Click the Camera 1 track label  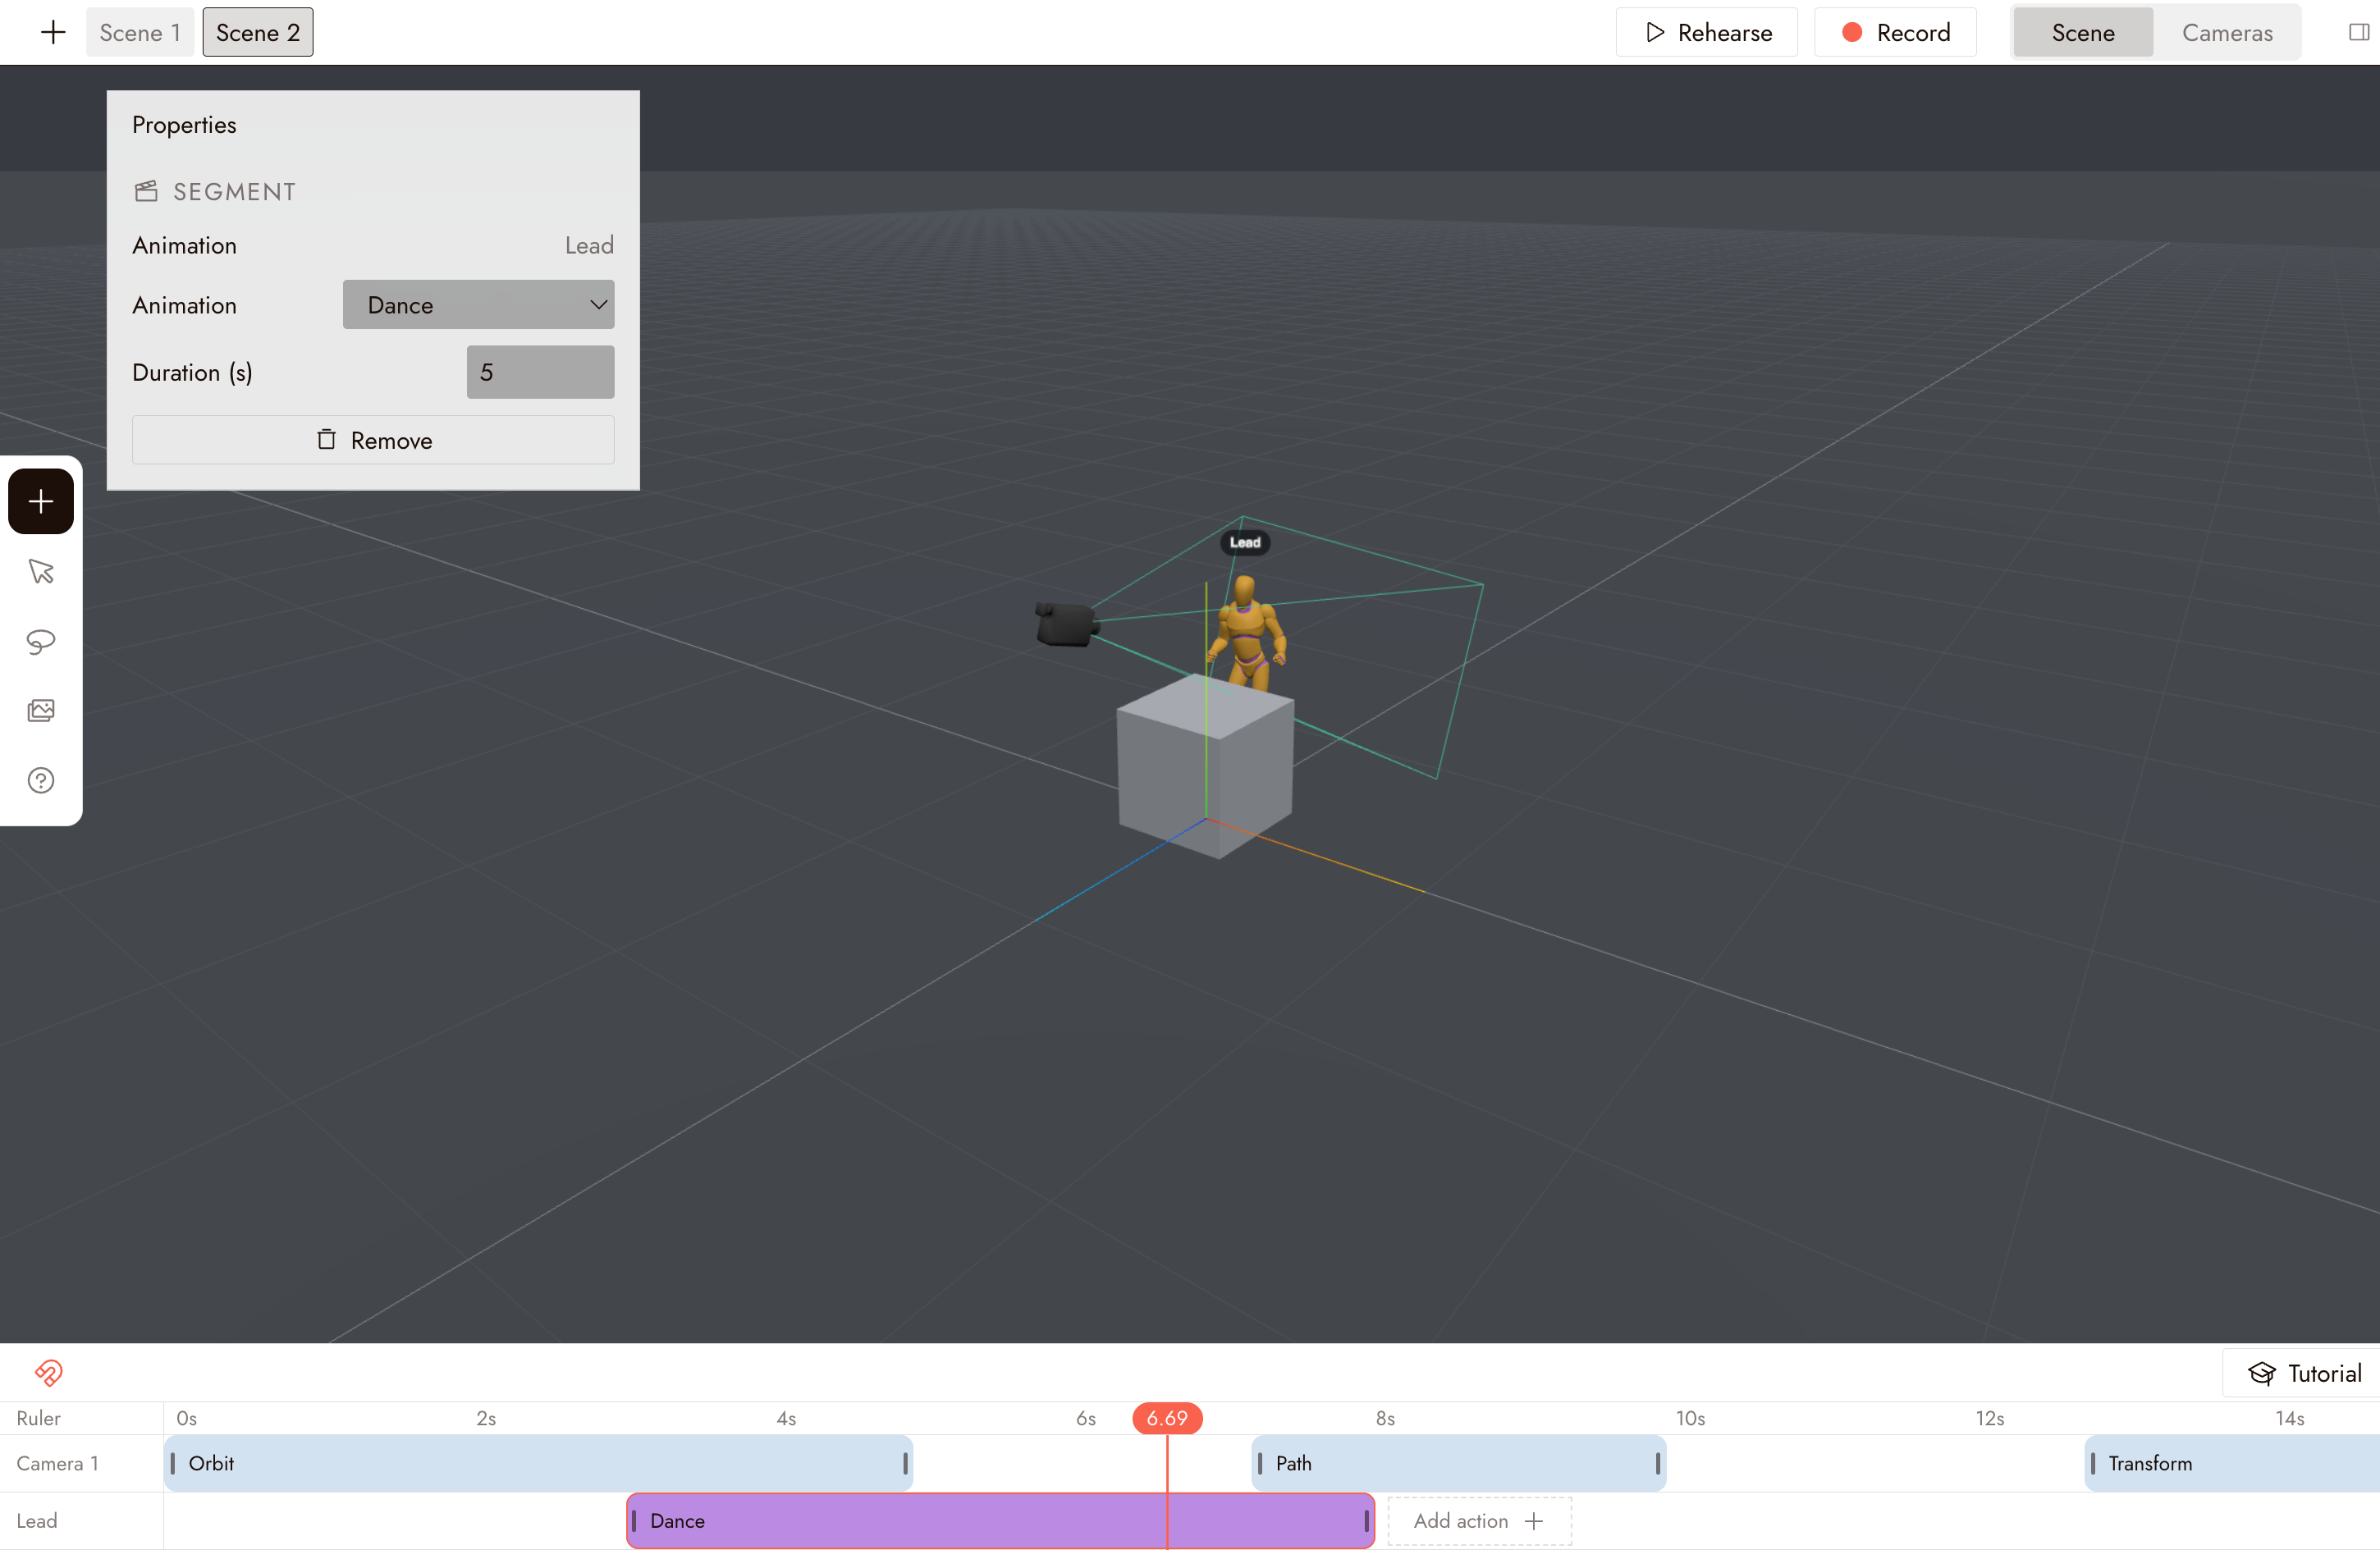pyautogui.click(x=58, y=1463)
